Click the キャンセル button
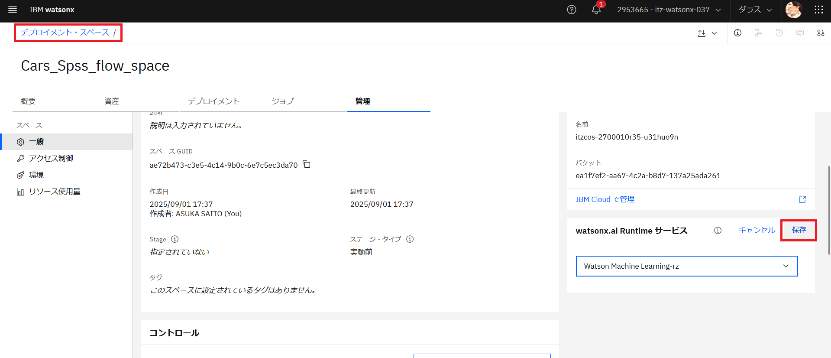831x358 pixels. (757, 230)
